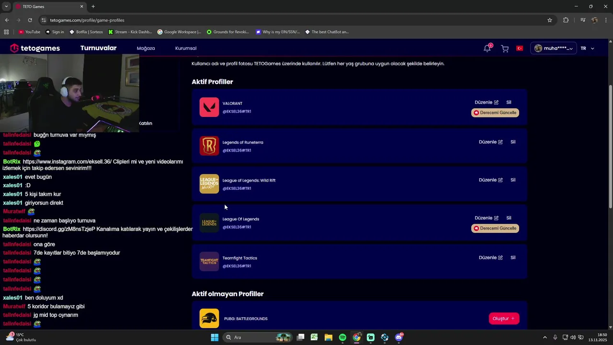Edit League Of Legends profile via Düzenle

tap(487, 218)
